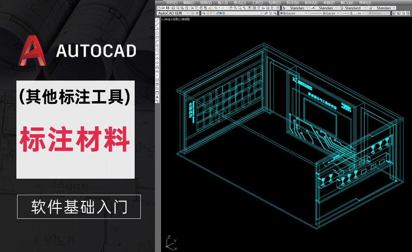
Task: Select the Table tool
Action: 158,92
